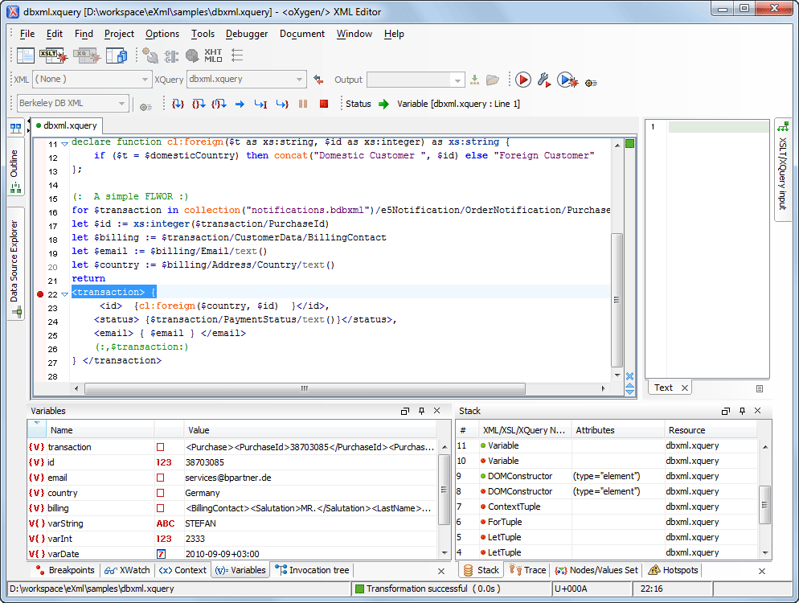Image resolution: width=799 pixels, height=603 pixels.
Task: Stop the debugging session
Action: pyautogui.click(x=324, y=104)
